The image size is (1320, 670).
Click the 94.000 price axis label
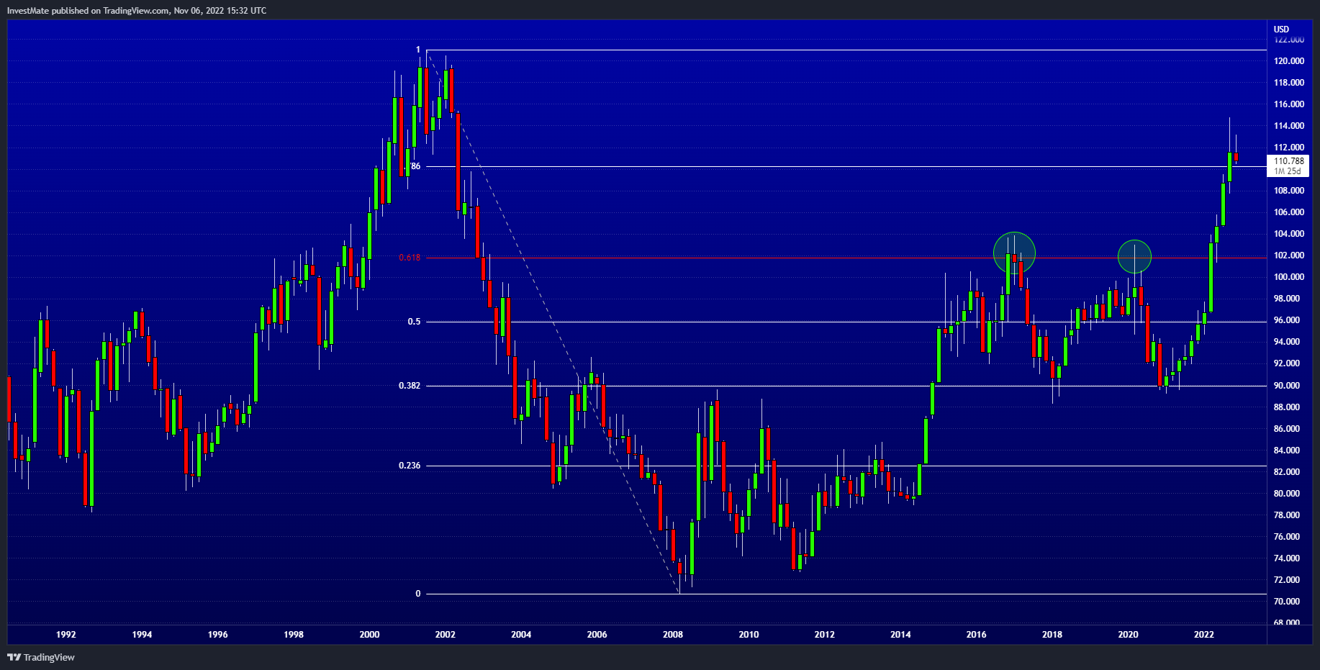[1288, 342]
